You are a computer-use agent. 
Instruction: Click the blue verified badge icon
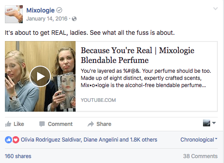click(x=59, y=10)
